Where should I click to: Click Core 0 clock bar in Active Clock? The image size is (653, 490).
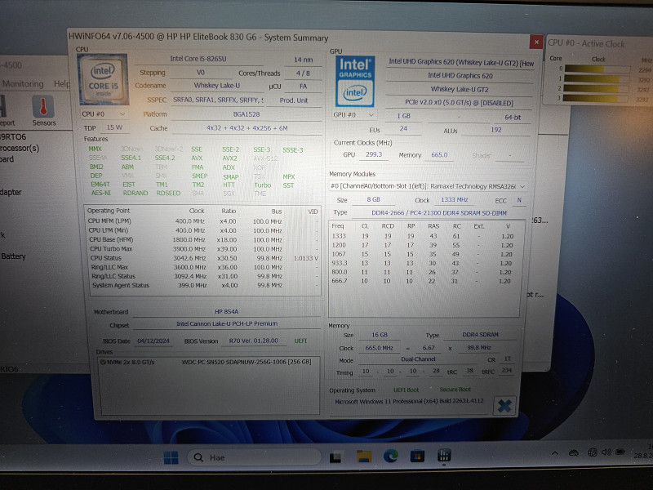(596, 69)
